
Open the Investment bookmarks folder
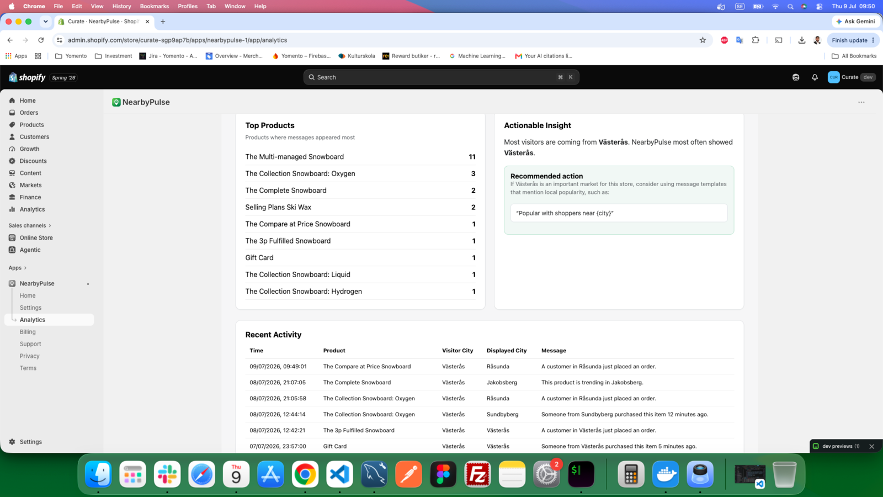point(114,56)
